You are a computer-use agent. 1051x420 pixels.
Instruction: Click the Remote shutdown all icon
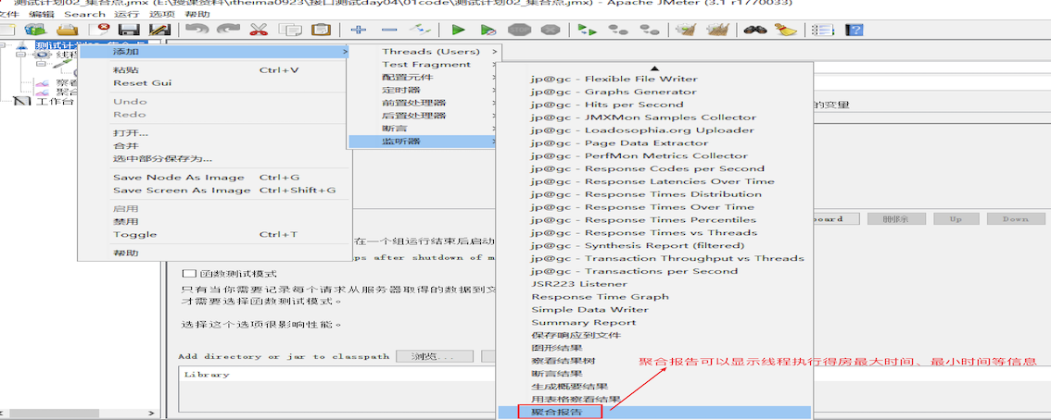tap(649, 30)
